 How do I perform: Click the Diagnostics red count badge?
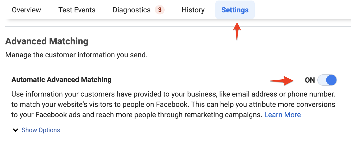pos(160,10)
